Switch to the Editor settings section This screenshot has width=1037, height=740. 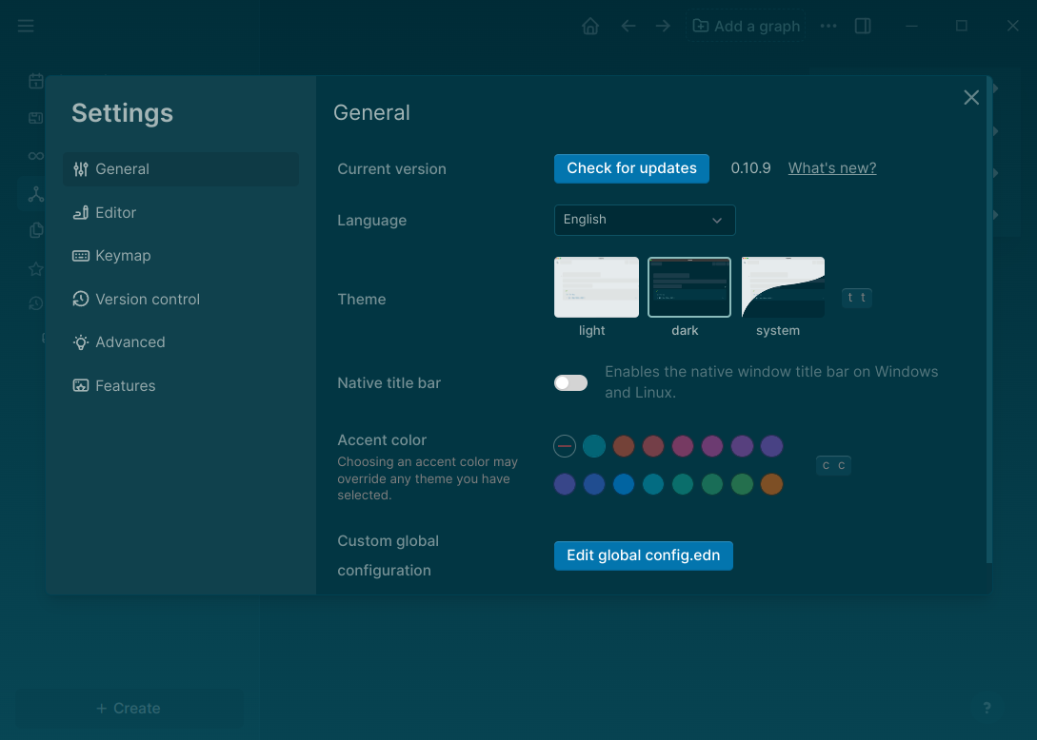pos(113,212)
